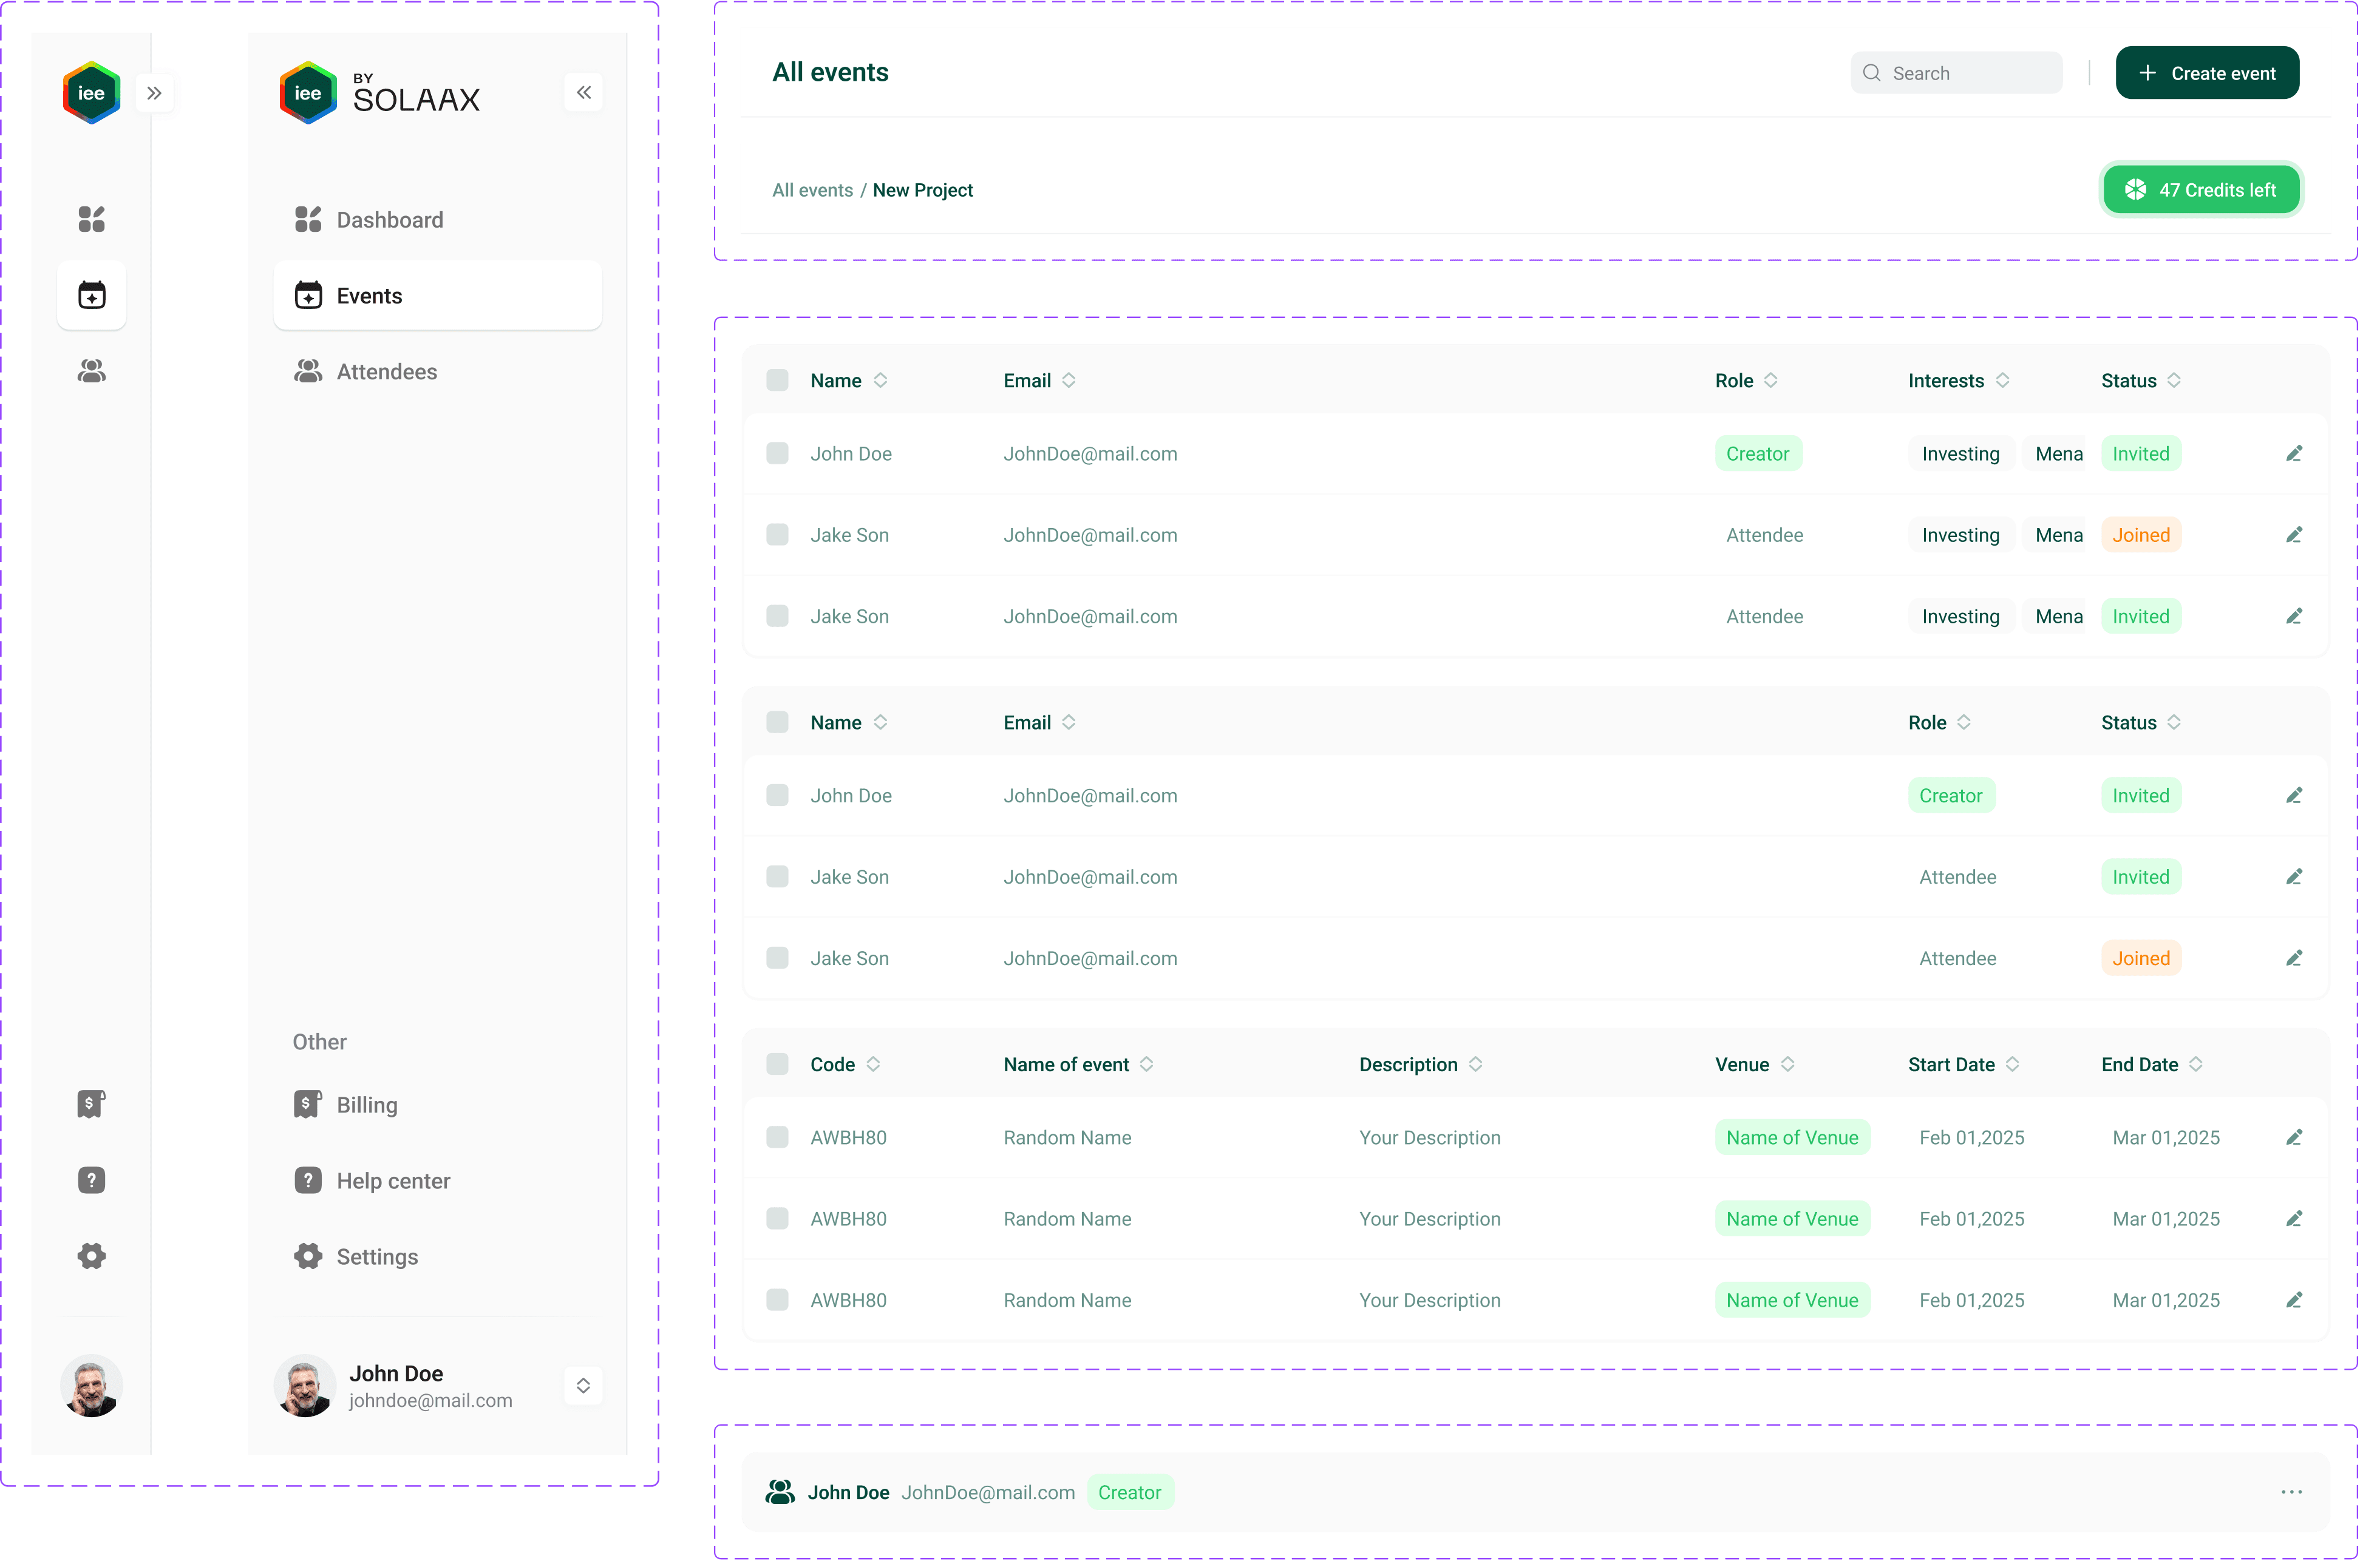Click All events breadcrumb link
The image size is (2380, 1561).
click(812, 190)
